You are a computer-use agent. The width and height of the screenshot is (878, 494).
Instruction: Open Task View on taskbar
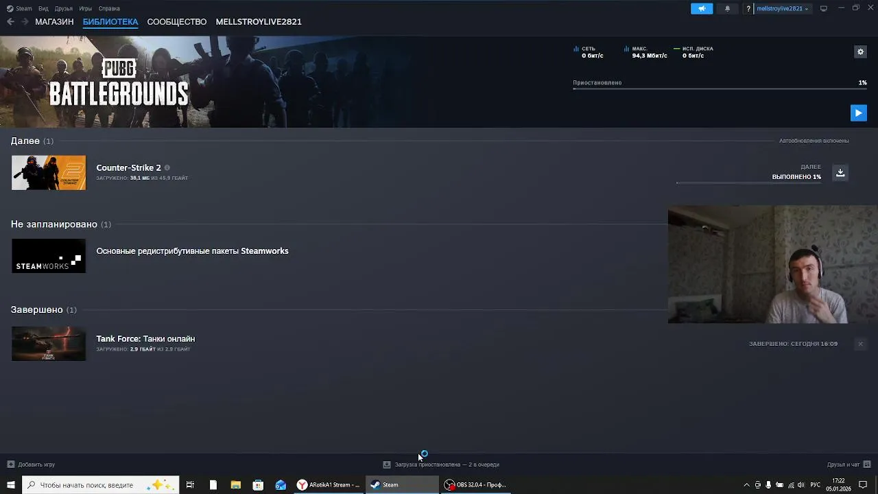tap(190, 485)
